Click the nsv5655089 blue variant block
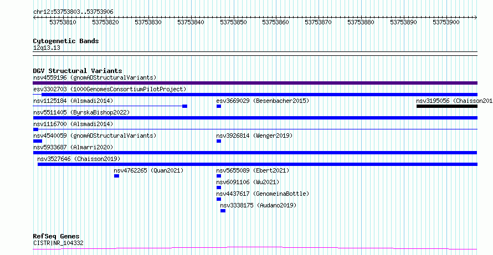Screen dimensions: 493x255 point(219,176)
